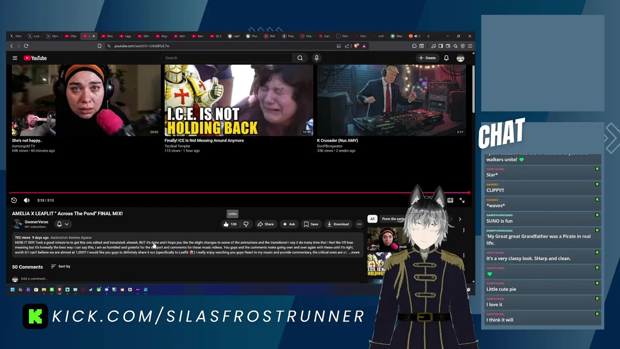Open more actions three-dot menu beside Download
The height and width of the screenshot is (349, 620).
(359, 224)
